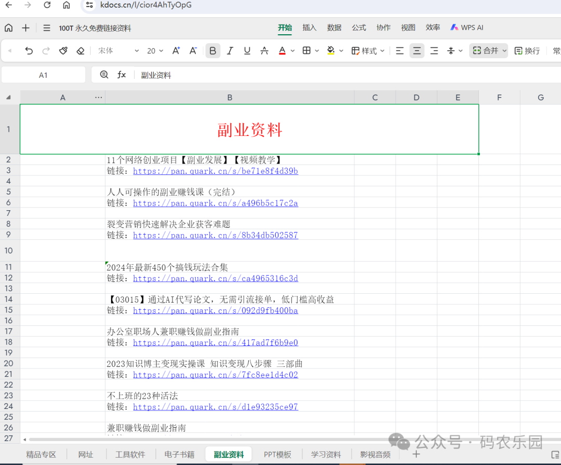Open the borders dropdown arrow
Image resolution: width=561 pixels, height=465 pixels.
[317, 51]
